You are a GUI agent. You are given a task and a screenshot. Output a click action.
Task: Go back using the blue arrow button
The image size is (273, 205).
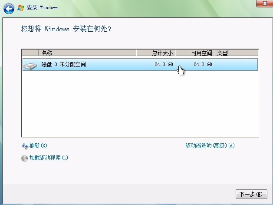9,9
